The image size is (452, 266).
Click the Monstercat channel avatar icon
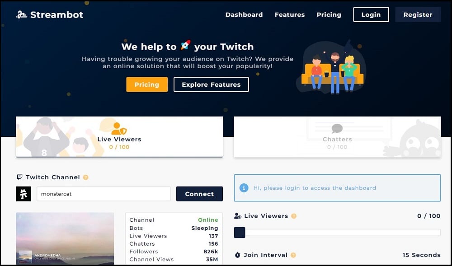[x=23, y=193]
